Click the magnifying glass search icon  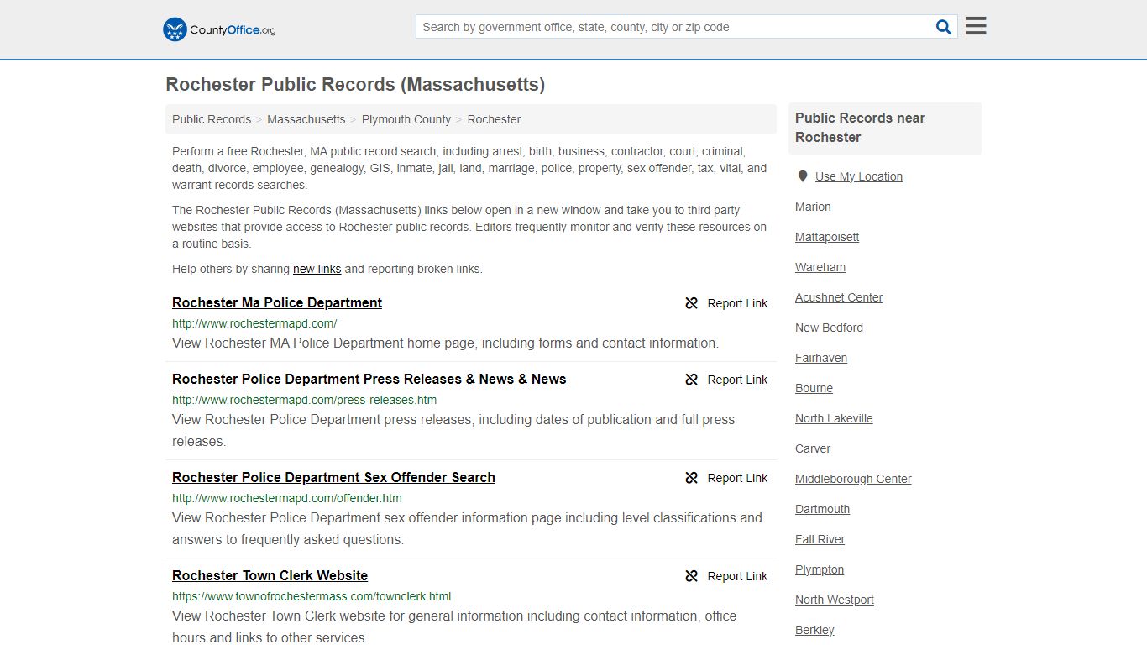pos(944,27)
